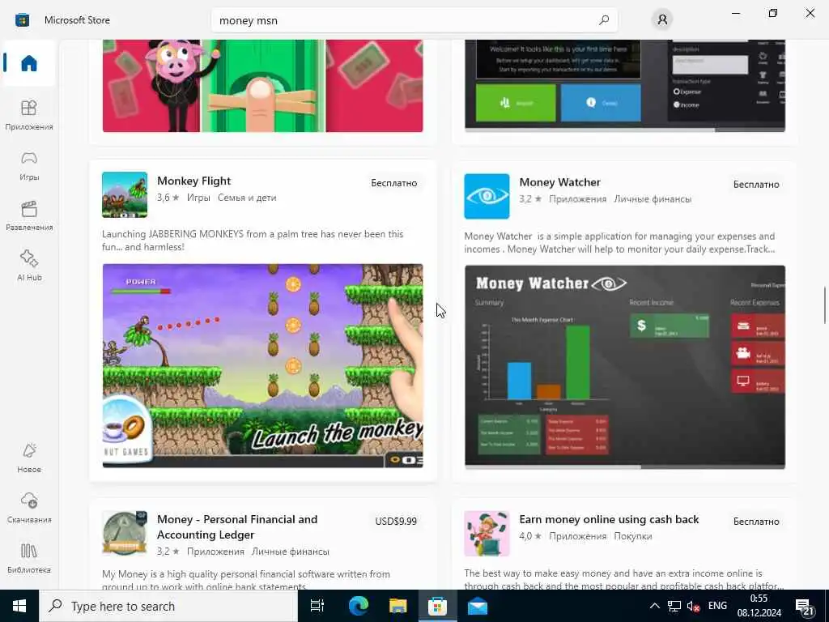Open the Развлечения section
The width and height of the screenshot is (829, 622).
click(x=29, y=215)
